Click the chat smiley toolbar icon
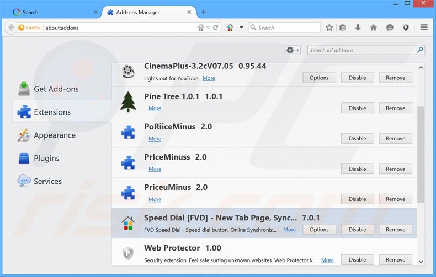436x277 pixels. point(390,28)
